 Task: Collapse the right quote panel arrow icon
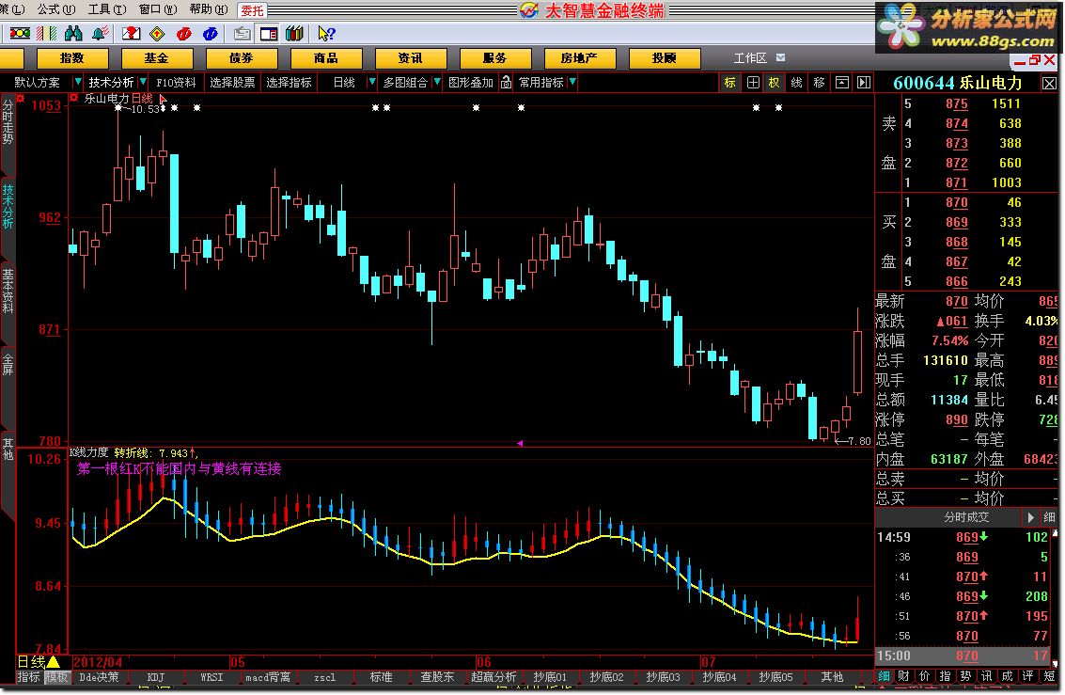click(863, 82)
